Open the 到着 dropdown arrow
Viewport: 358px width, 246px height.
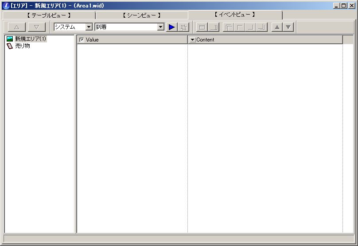[x=161, y=27]
